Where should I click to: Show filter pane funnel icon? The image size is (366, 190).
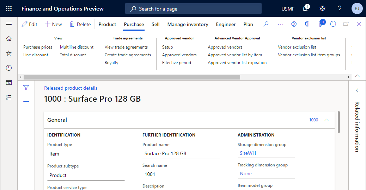pos(26,88)
